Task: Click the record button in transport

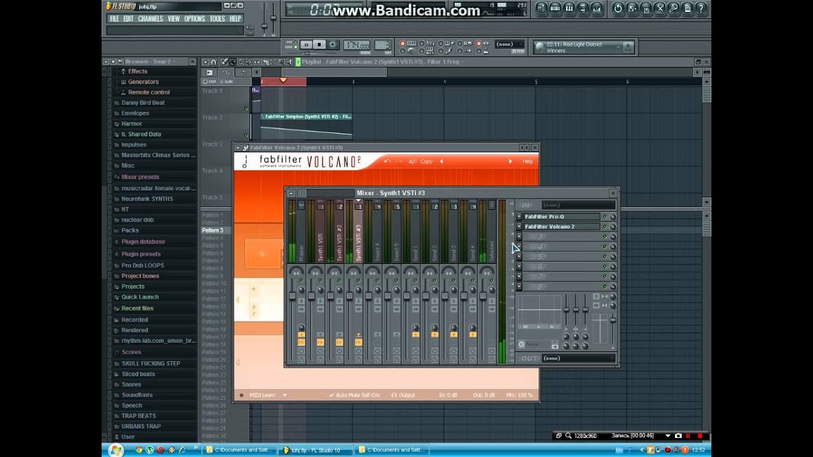Action: point(333,44)
